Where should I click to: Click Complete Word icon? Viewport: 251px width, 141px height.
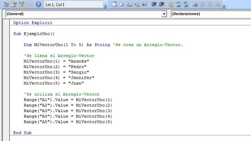tap(144, 5)
